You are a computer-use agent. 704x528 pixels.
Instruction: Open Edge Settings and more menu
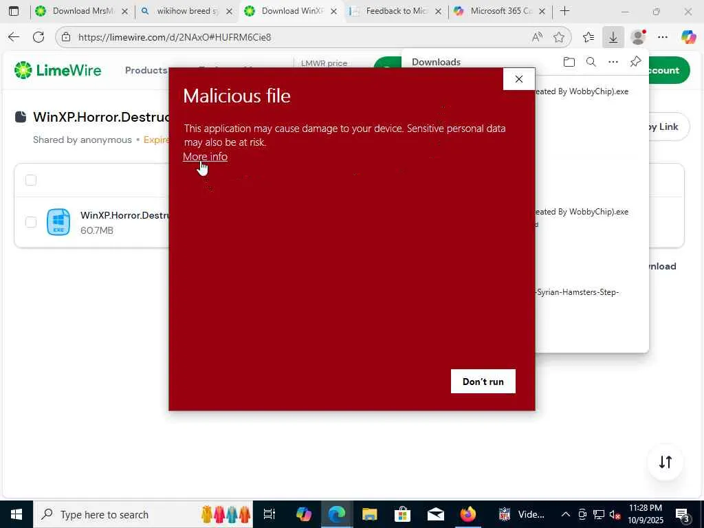tap(662, 37)
